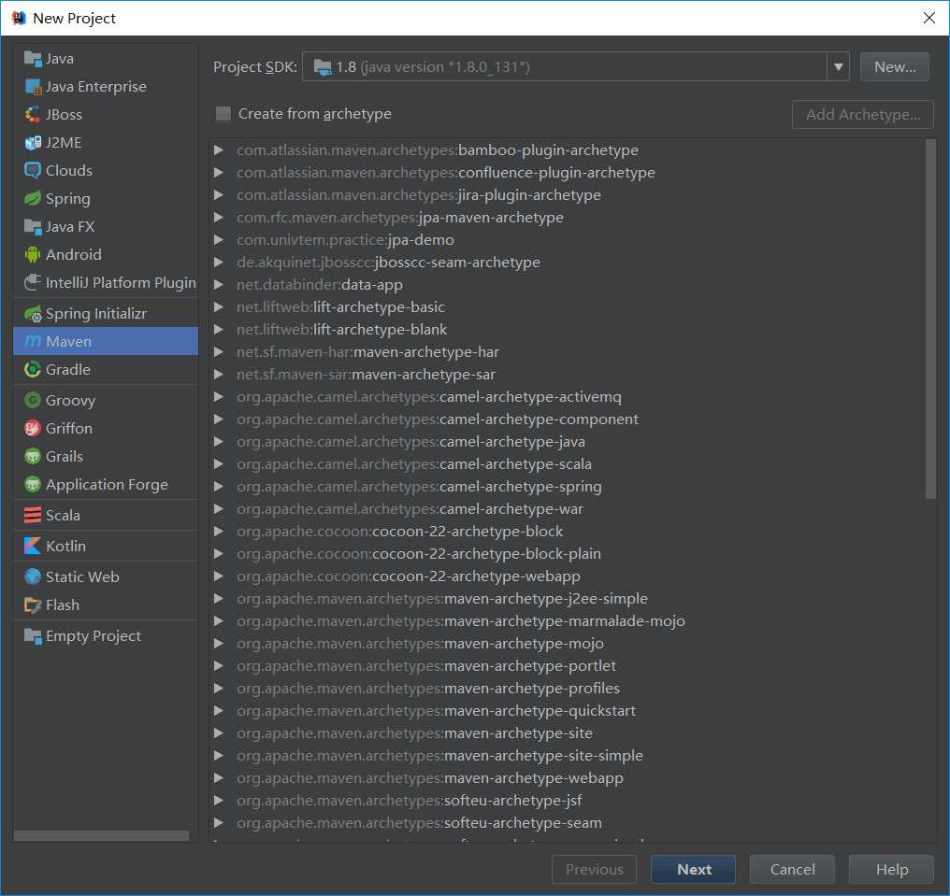The height and width of the screenshot is (896, 950).
Task: Select maven-archetype-portlet row
Action: (567, 666)
